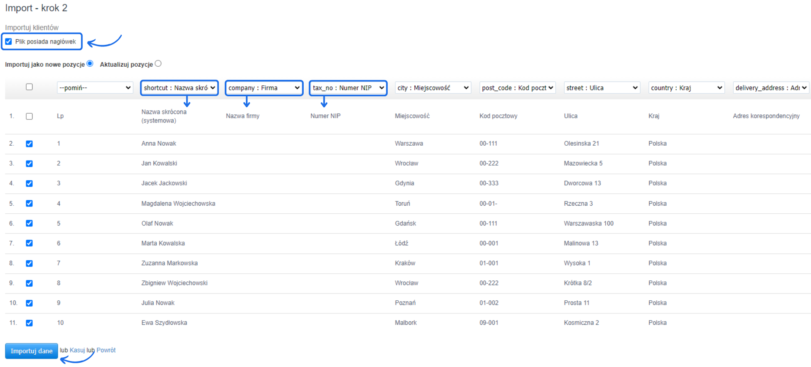Select 'Aktualizuj pozycje' radio button
Image resolution: width=811 pixels, height=367 pixels.
(158, 63)
